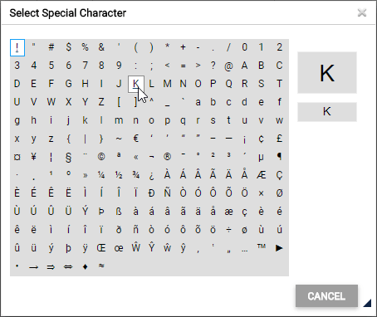
Task: Select the yen ¥ symbol
Action: click(33, 157)
